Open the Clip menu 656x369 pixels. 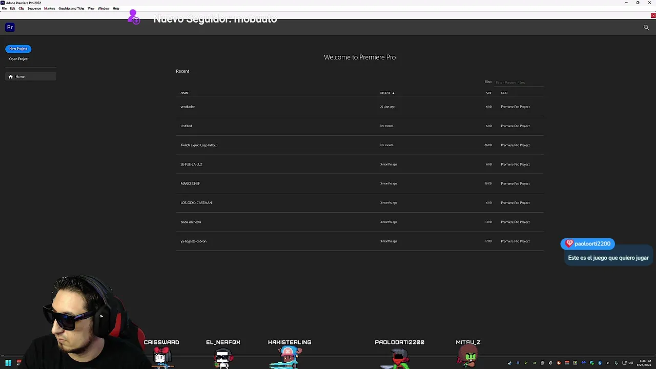pyautogui.click(x=21, y=9)
